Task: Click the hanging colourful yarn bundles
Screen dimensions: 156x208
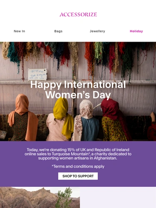Action: [78, 55]
